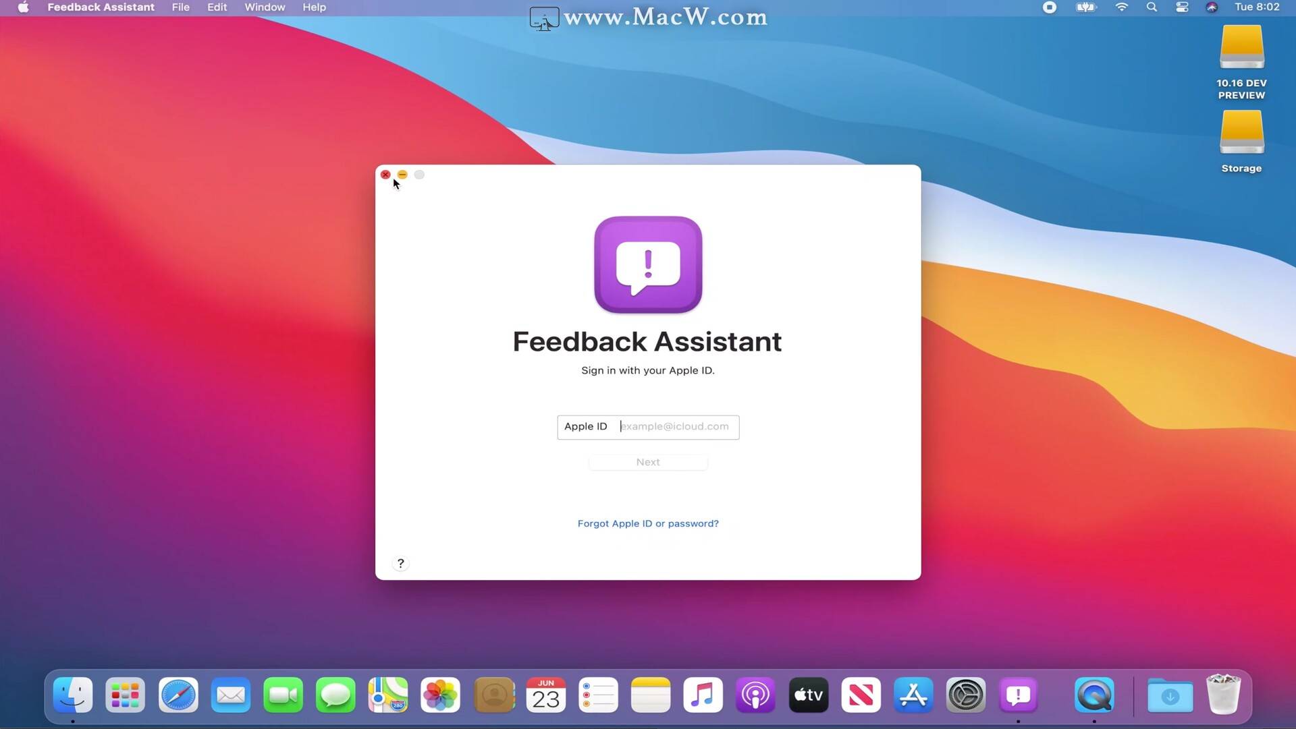Screen dimensions: 1296x729
Task: Open the Trash in dock
Action: 1224,694
